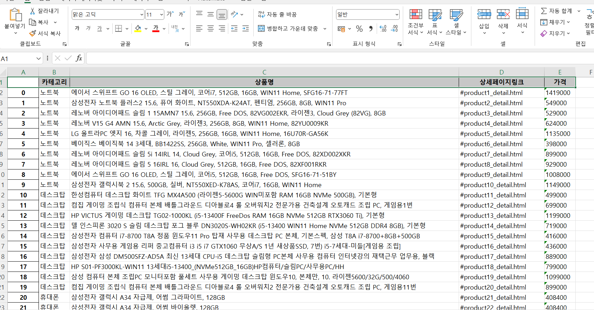
Task: Open font color palette arrow
Action: (164, 29)
